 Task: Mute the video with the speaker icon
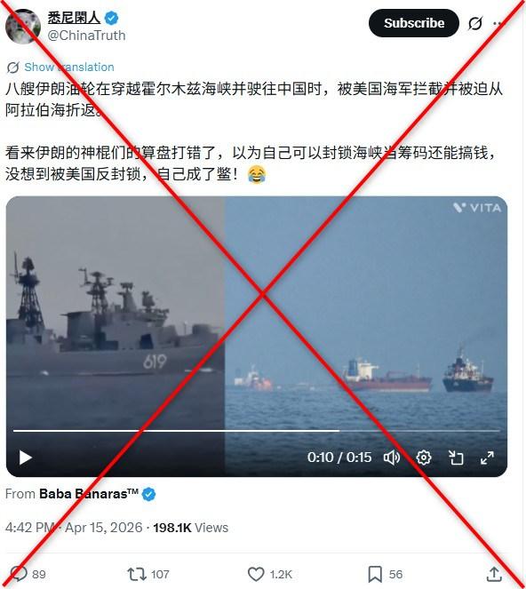coord(392,458)
